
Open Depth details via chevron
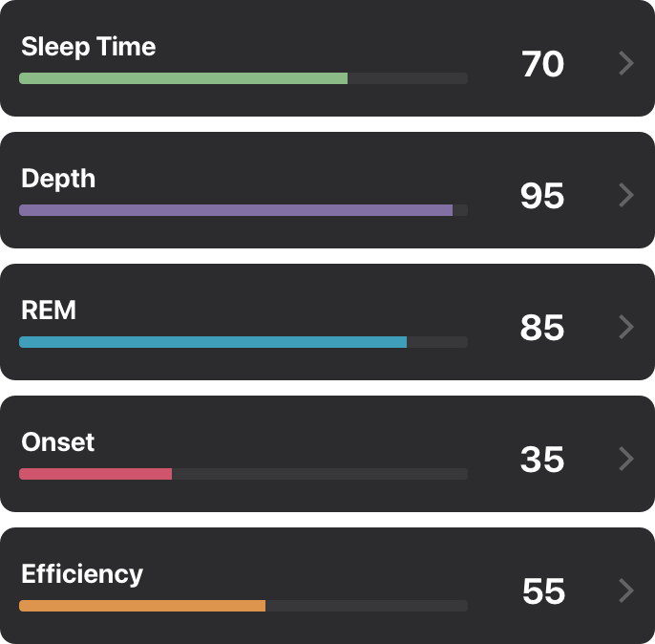click(x=626, y=196)
